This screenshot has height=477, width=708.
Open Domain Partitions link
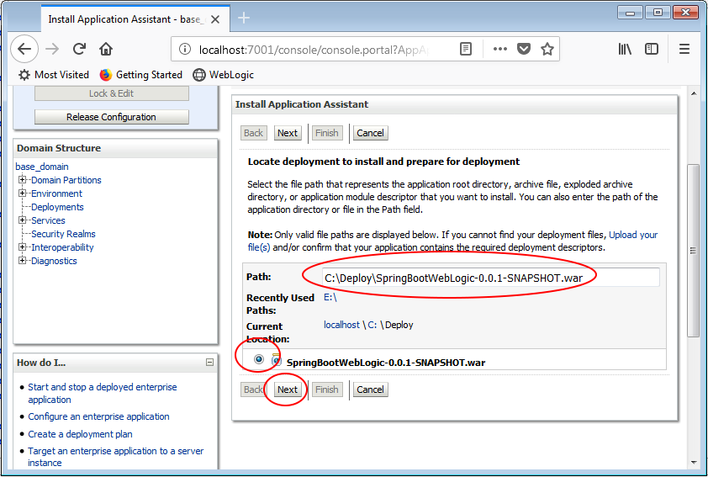pos(66,180)
